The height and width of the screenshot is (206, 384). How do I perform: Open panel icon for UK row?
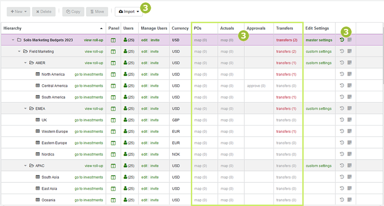coord(113,120)
